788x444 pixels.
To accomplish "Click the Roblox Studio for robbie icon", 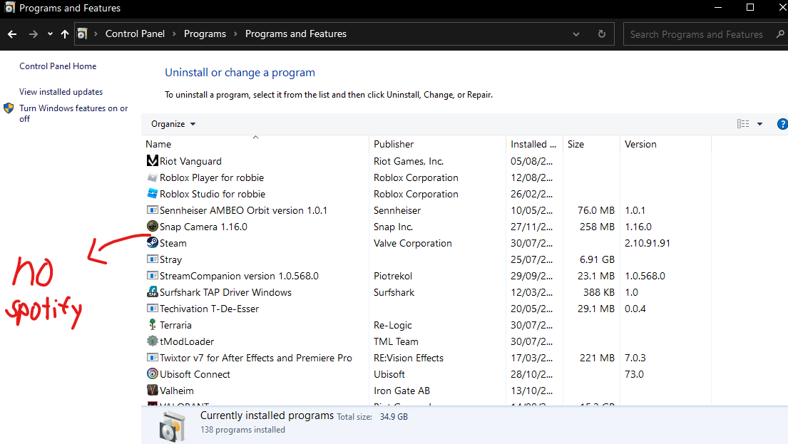I will click(x=153, y=193).
